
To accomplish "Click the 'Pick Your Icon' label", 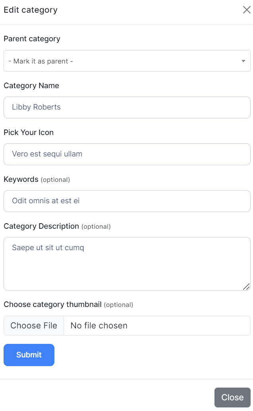I will (29, 133).
